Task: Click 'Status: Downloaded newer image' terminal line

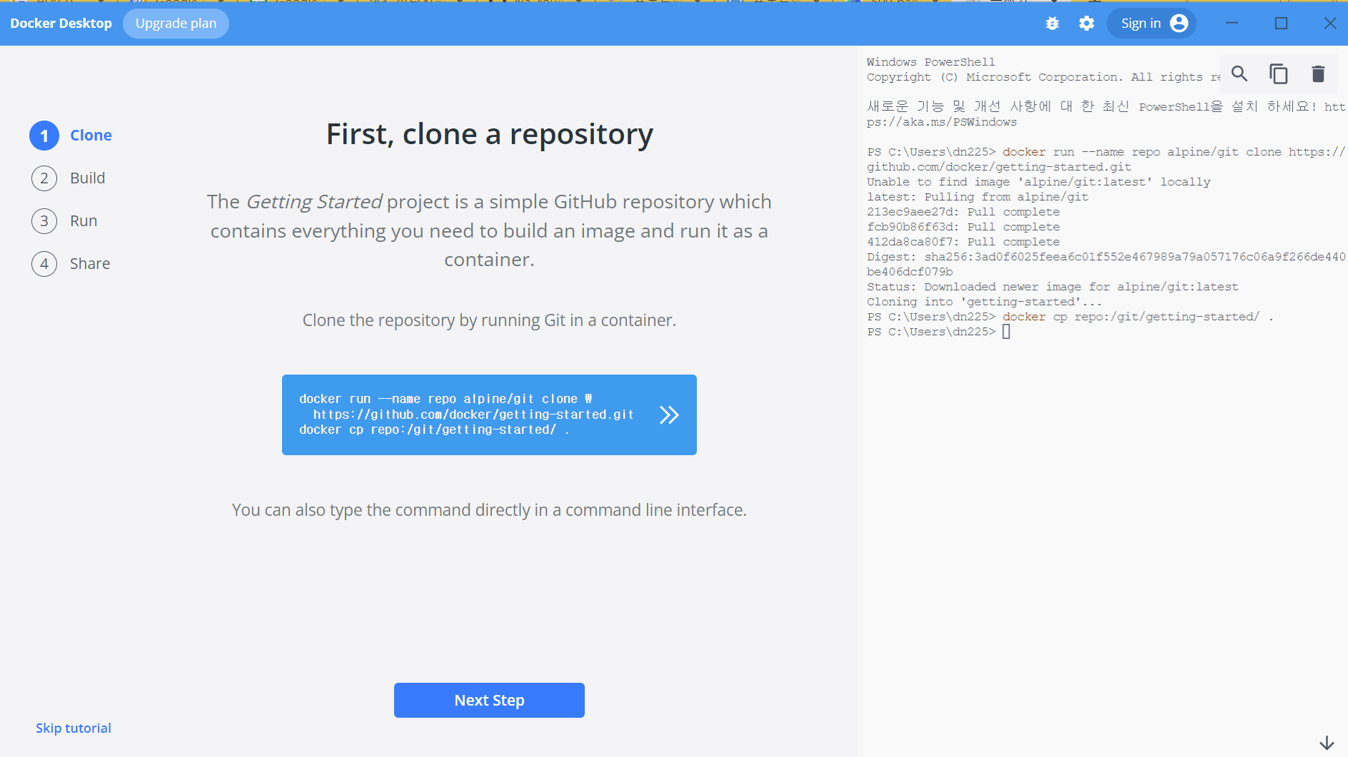Action: pos(1052,287)
